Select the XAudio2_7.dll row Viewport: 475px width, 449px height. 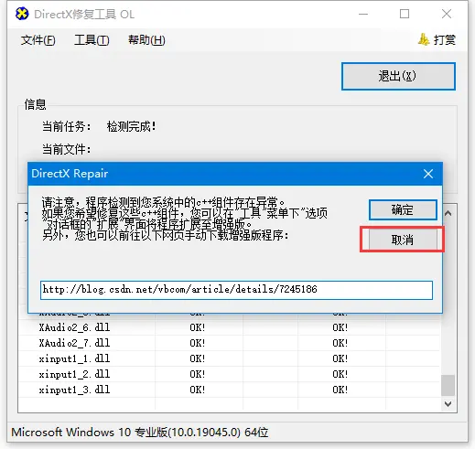(229, 343)
